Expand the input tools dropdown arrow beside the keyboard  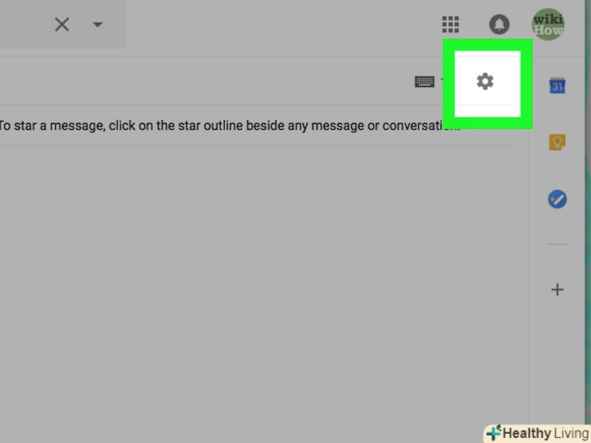point(443,81)
